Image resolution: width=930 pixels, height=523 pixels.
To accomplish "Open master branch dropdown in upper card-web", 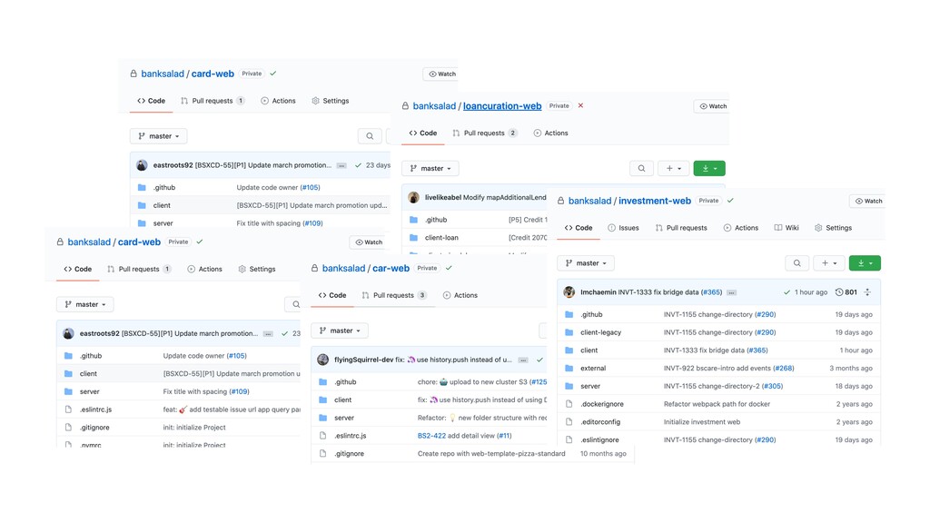I will click(x=158, y=136).
